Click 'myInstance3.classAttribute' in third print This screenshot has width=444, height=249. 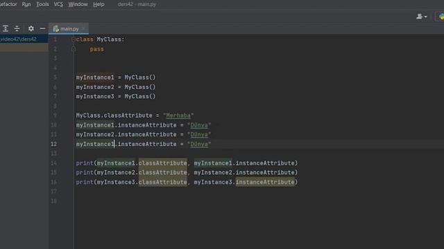(142, 182)
